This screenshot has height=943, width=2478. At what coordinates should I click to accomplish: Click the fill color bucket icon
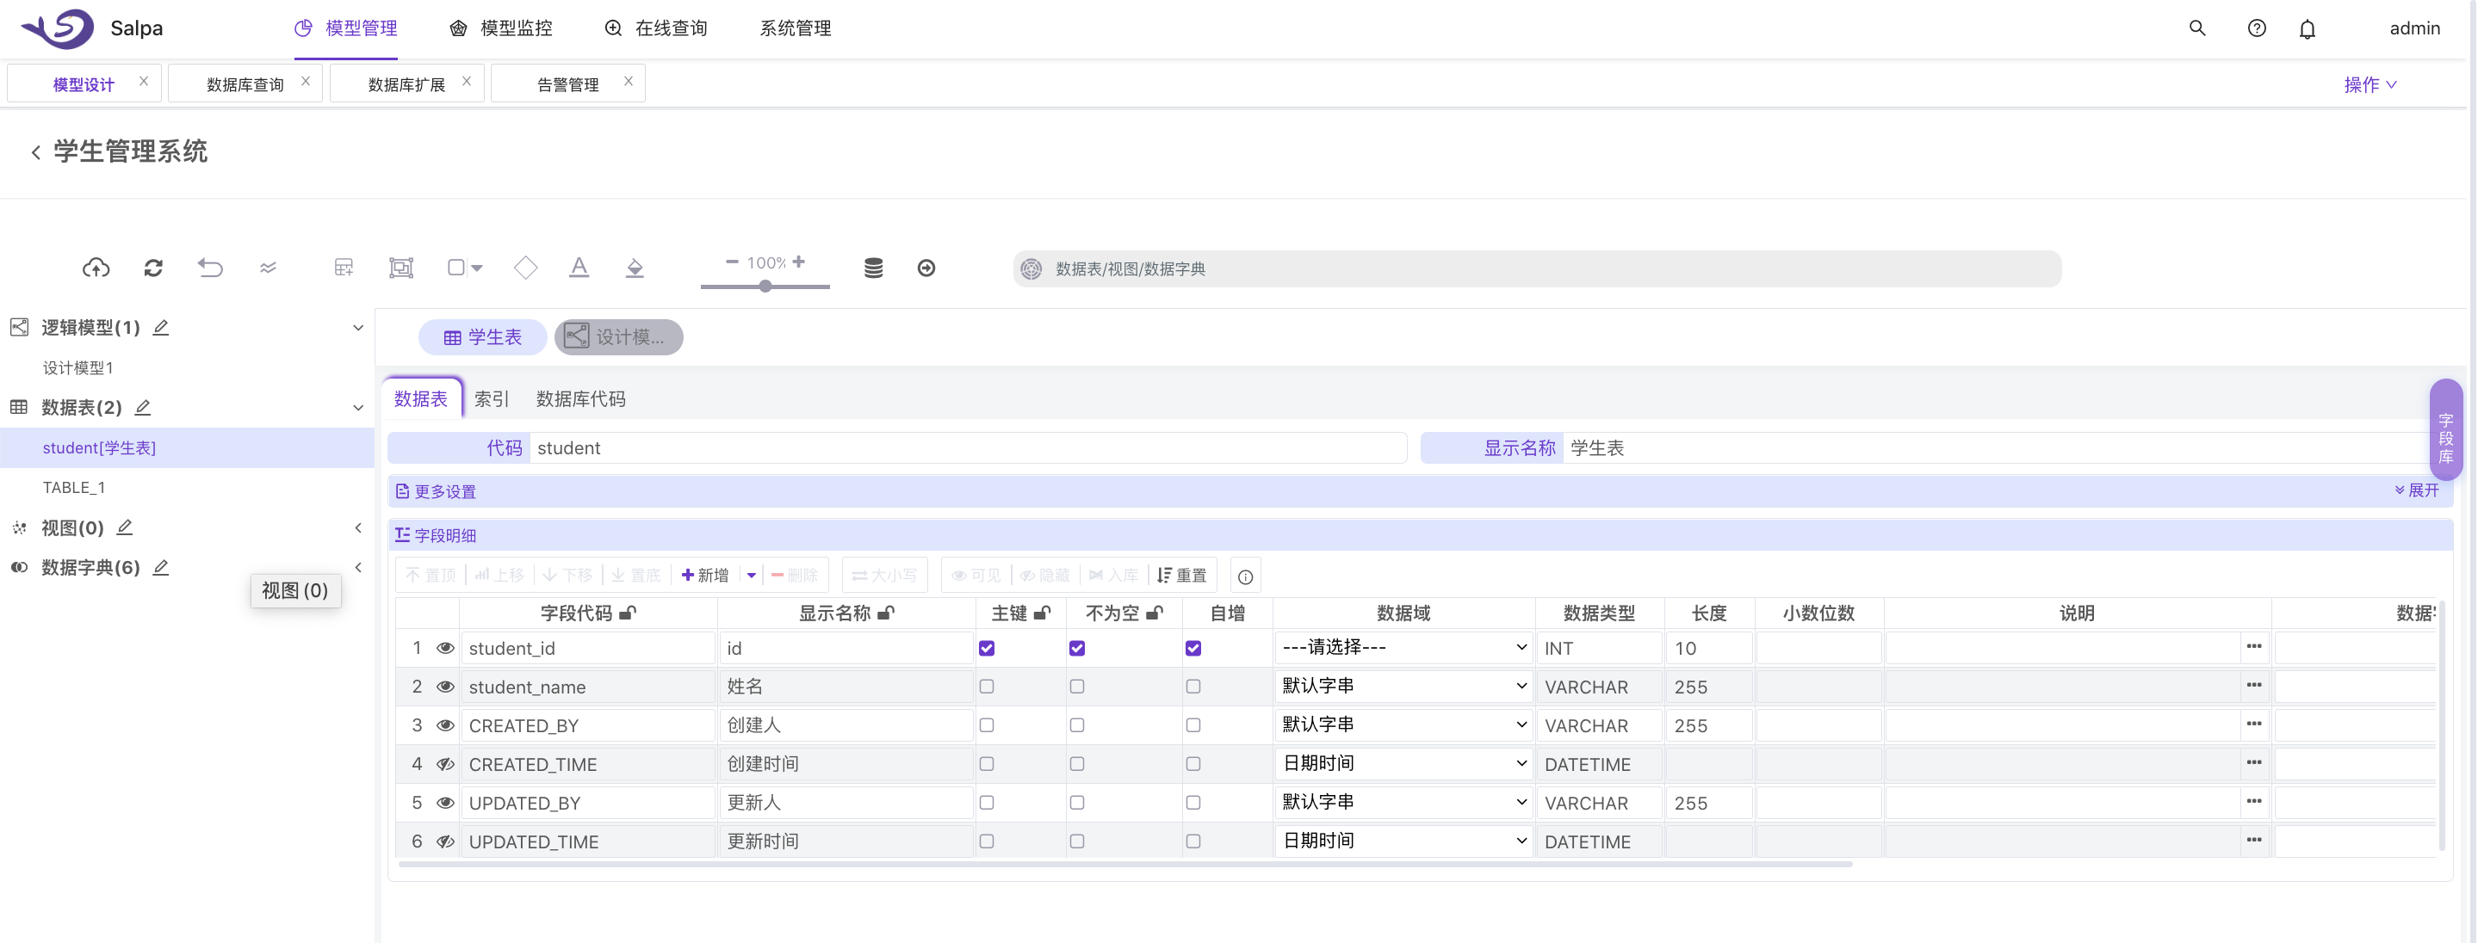(x=635, y=268)
